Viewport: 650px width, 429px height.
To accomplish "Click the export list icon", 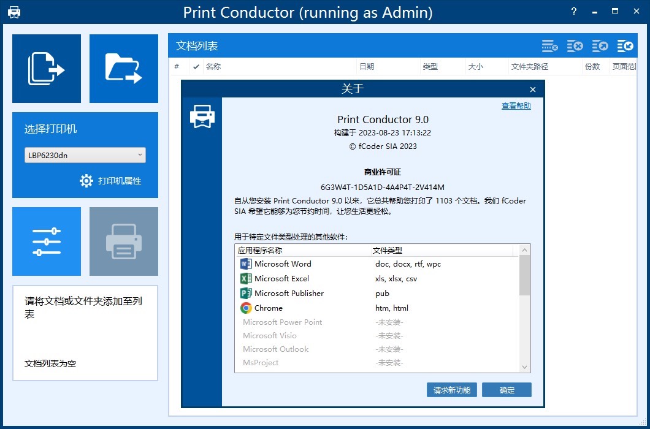I will coord(600,46).
